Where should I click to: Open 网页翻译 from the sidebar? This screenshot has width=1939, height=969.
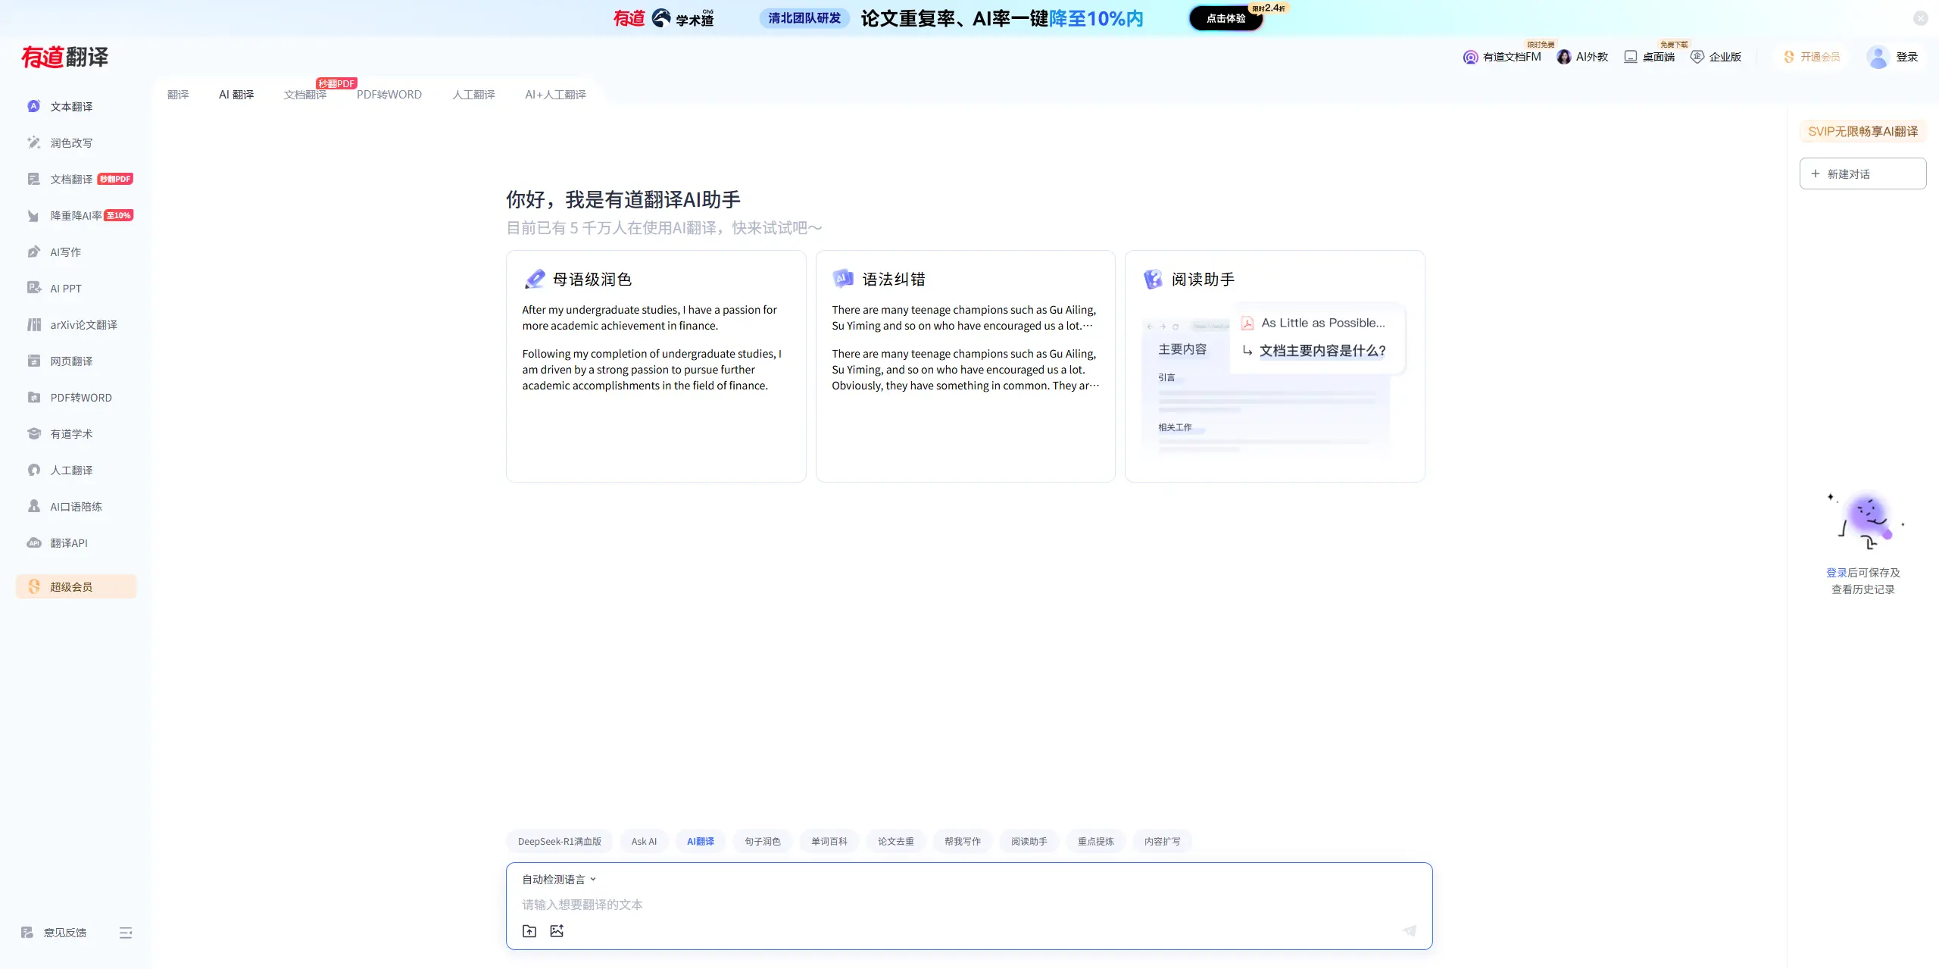point(70,361)
